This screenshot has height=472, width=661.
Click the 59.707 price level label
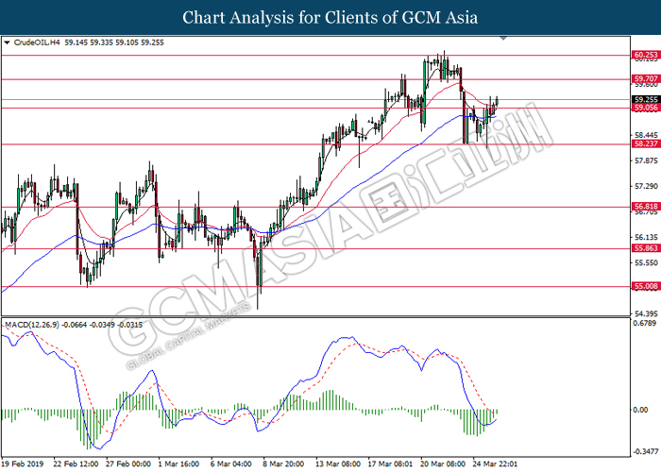pos(646,78)
